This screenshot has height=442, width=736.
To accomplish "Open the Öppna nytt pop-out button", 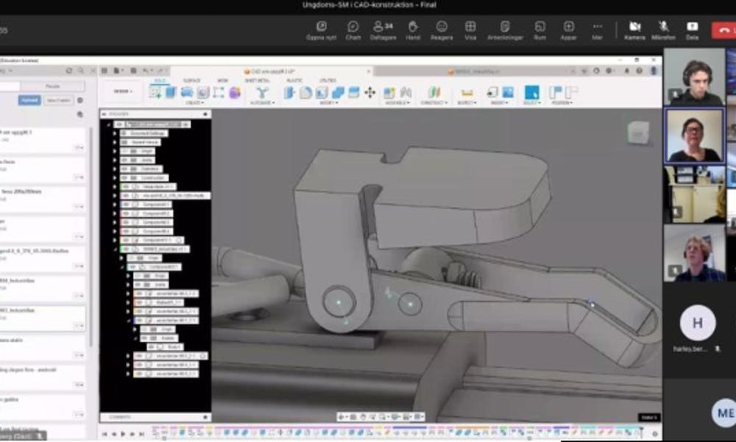I will 322,30.
